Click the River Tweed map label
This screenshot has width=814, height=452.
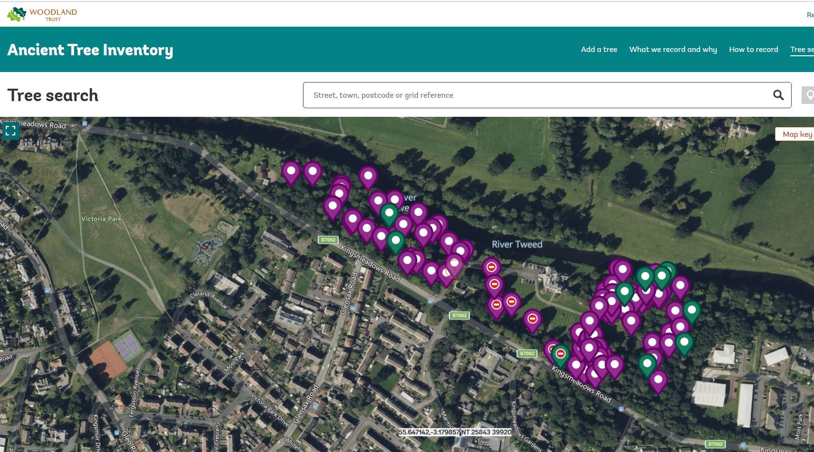[x=517, y=245]
